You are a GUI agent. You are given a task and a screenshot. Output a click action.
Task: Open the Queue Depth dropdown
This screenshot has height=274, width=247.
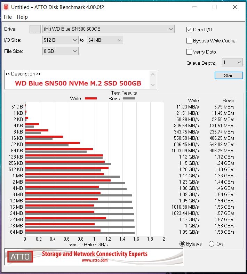tap(232, 62)
